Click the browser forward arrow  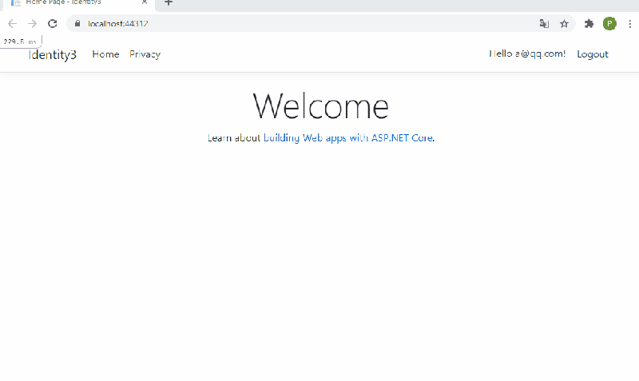point(32,24)
